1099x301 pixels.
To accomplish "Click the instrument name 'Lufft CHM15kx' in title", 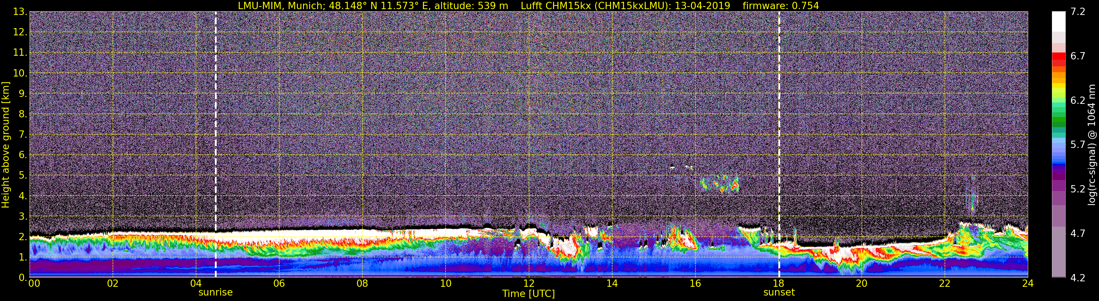I will (x=556, y=5).
